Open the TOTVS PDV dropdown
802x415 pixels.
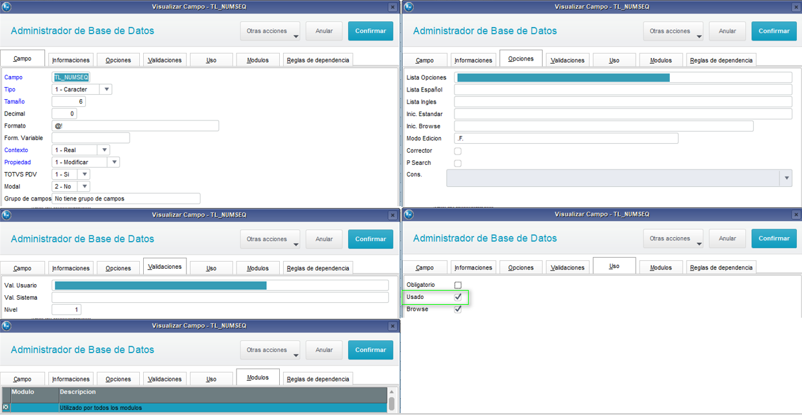(84, 175)
